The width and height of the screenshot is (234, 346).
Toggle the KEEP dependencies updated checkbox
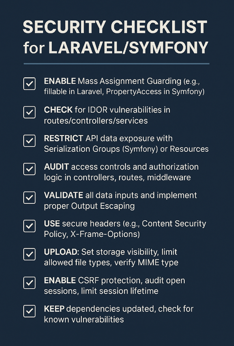[x=29, y=311]
